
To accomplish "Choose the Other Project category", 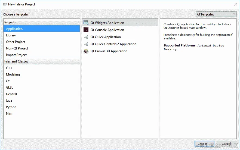I will [x=42, y=42].
